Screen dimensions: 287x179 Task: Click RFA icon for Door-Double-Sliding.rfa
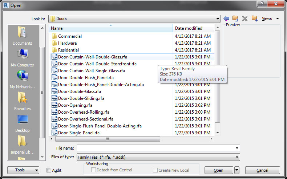pyautogui.click(x=54, y=98)
